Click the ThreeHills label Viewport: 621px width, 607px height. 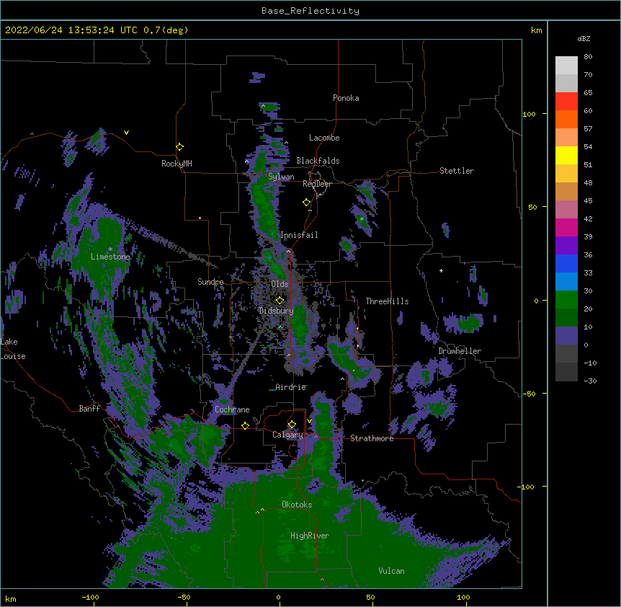click(x=387, y=301)
